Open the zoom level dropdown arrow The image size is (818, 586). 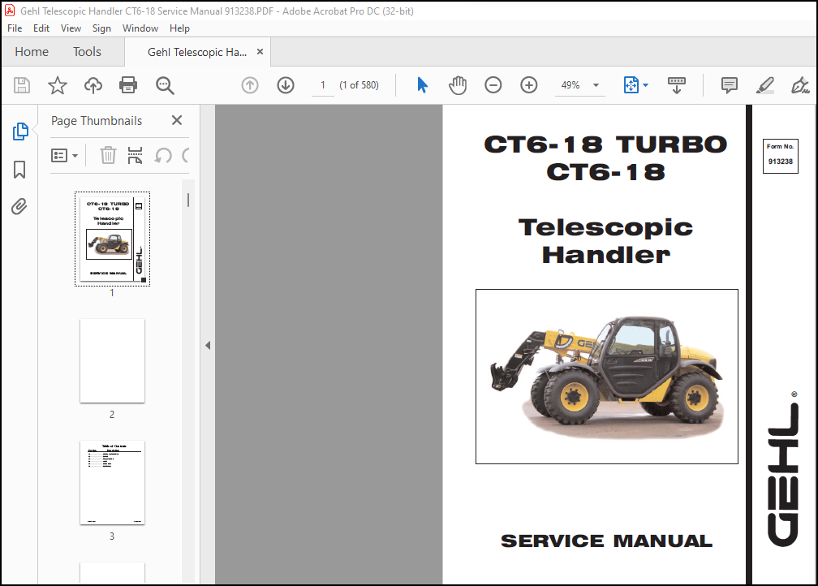pyautogui.click(x=596, y=85)
